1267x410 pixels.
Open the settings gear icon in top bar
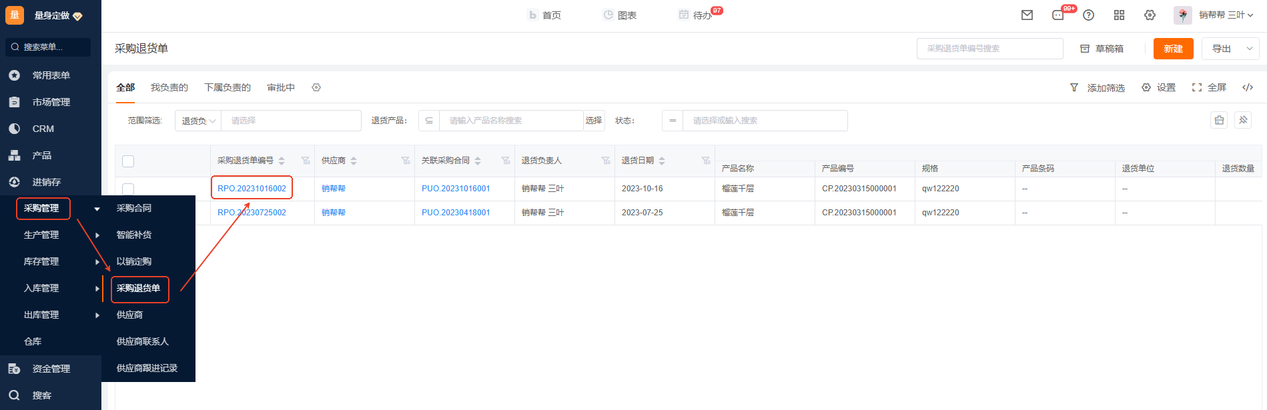(x=1150, y=15)
